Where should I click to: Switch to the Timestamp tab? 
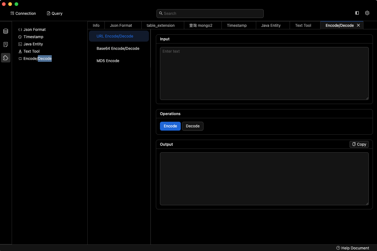(237, 26)
